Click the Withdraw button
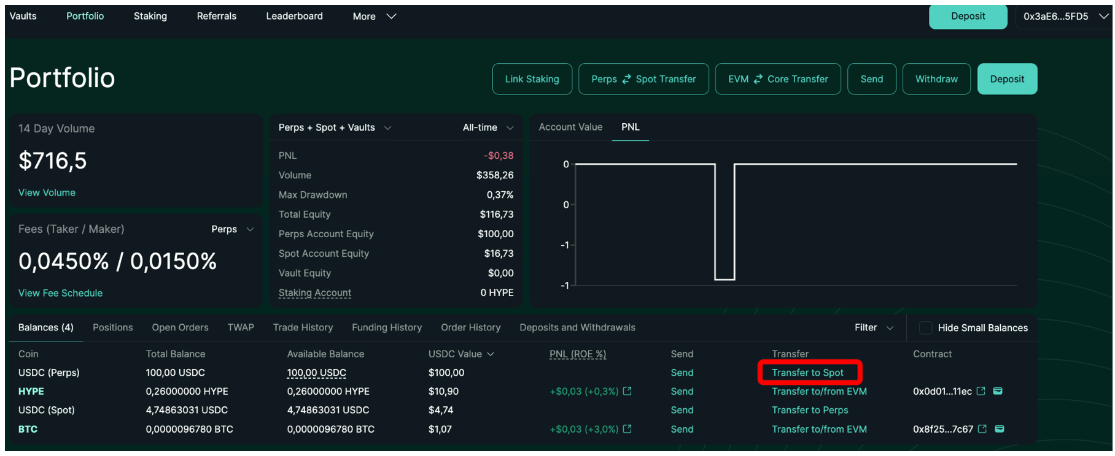This screenshot has height=456, width=1115. [936, 79]
